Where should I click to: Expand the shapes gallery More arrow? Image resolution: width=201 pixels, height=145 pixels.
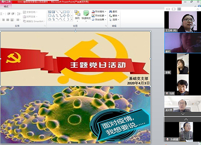pos(72,19)
